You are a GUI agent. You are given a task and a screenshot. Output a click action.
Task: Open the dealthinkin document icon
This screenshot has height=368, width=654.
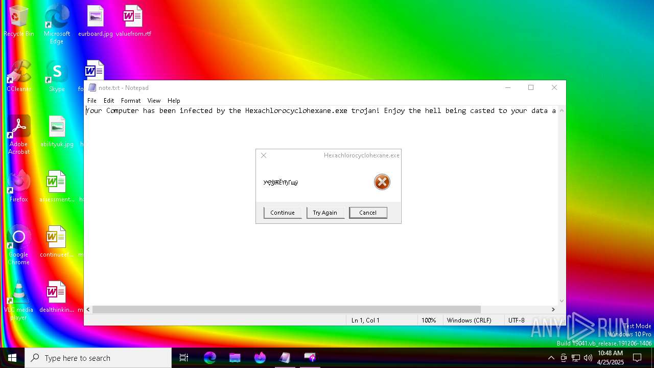pyautogui.click(x=57, y=297)
